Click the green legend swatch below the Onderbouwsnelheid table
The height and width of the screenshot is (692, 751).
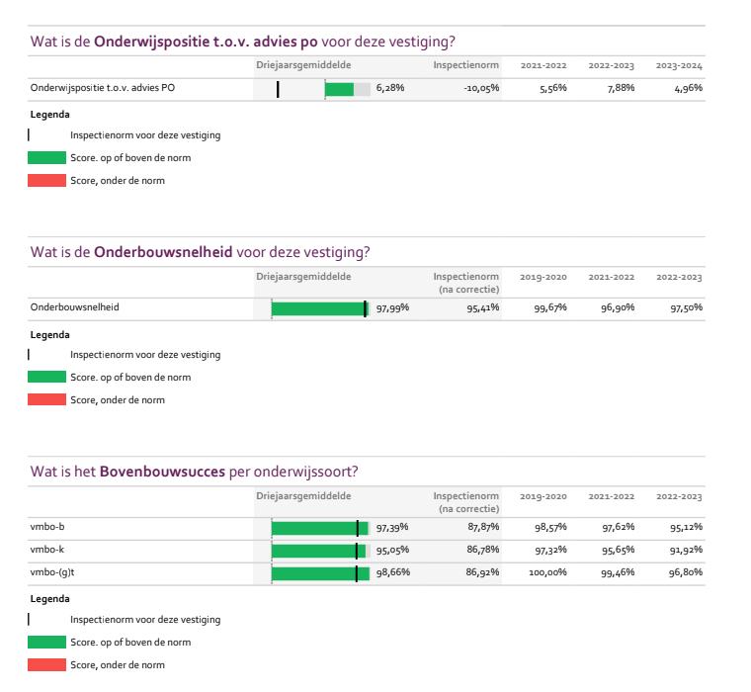46,377
